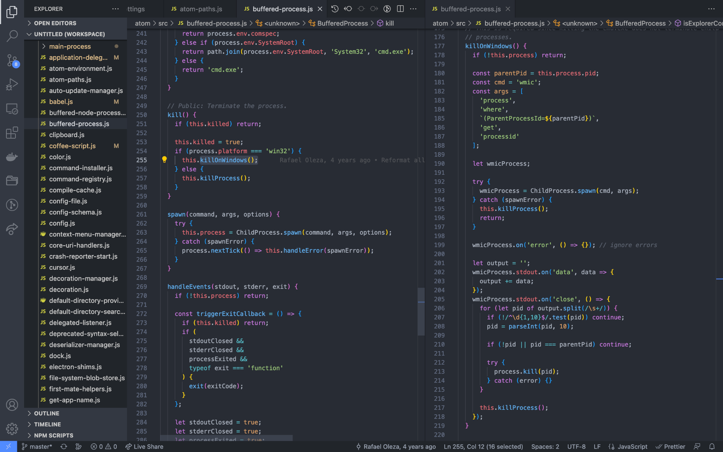Open Source Control view with 8 badge
This screenshot has width=723, height=452.
(x=12, y=60)
